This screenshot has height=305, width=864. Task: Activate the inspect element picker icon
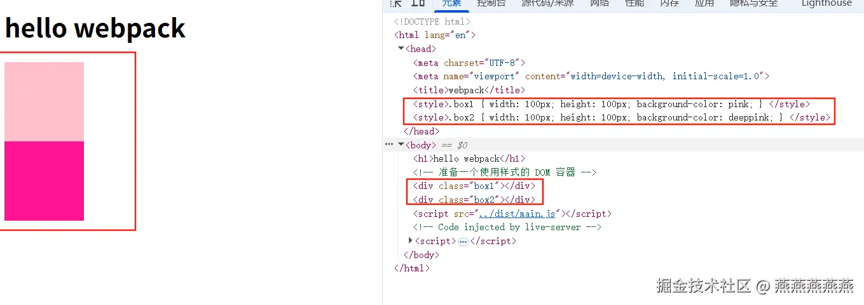[395, 3]
